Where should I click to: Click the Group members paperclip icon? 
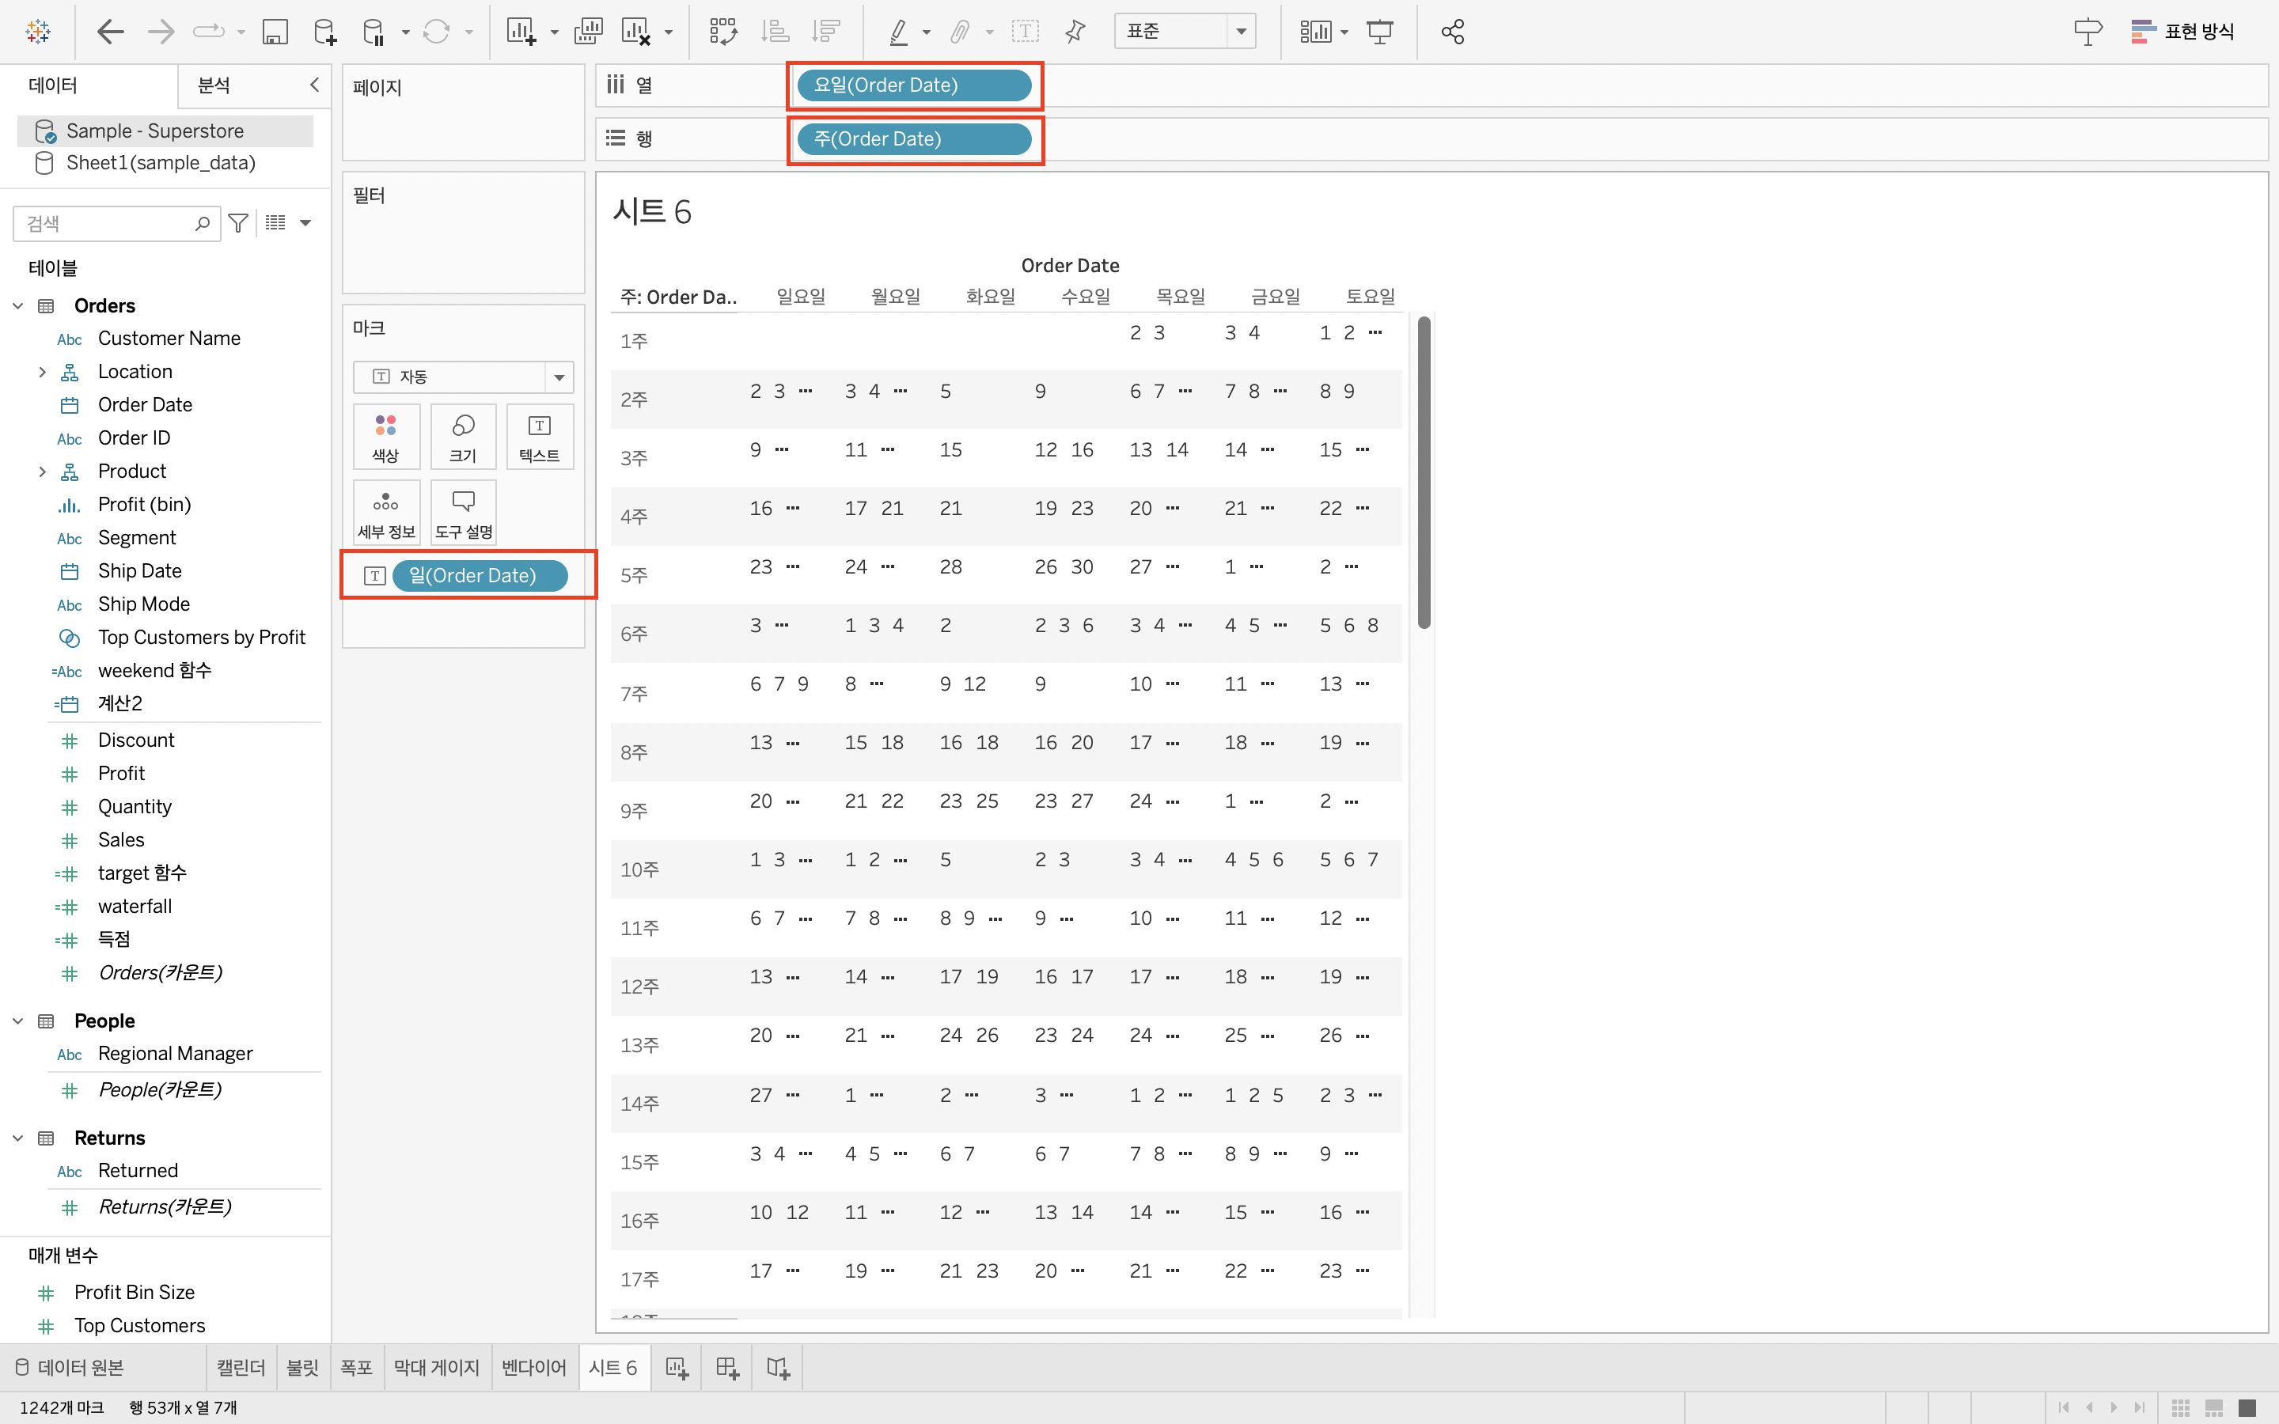coord(960,32)
